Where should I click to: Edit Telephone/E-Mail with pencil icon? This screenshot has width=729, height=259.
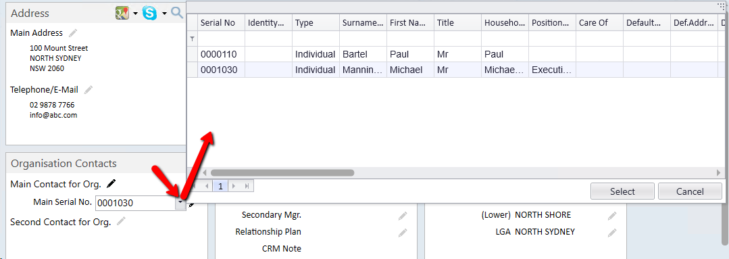coord(89,90)
